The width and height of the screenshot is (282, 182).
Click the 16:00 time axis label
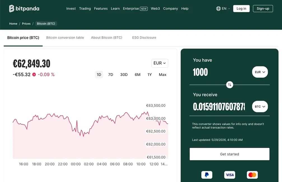tap(24, 164)
